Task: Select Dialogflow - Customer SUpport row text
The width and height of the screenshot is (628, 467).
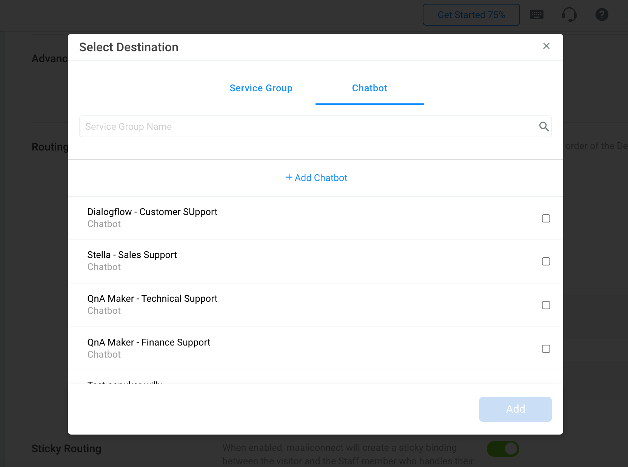Action: (152, 212)
